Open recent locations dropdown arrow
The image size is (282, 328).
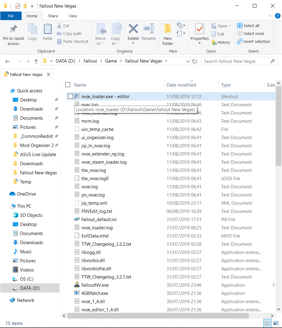(28, 61)
